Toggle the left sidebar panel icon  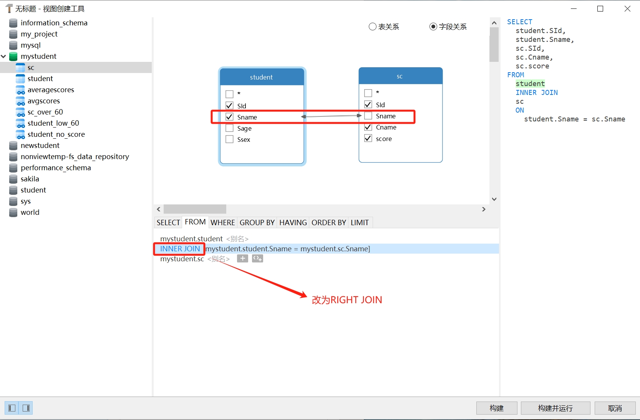coord(12,408)
